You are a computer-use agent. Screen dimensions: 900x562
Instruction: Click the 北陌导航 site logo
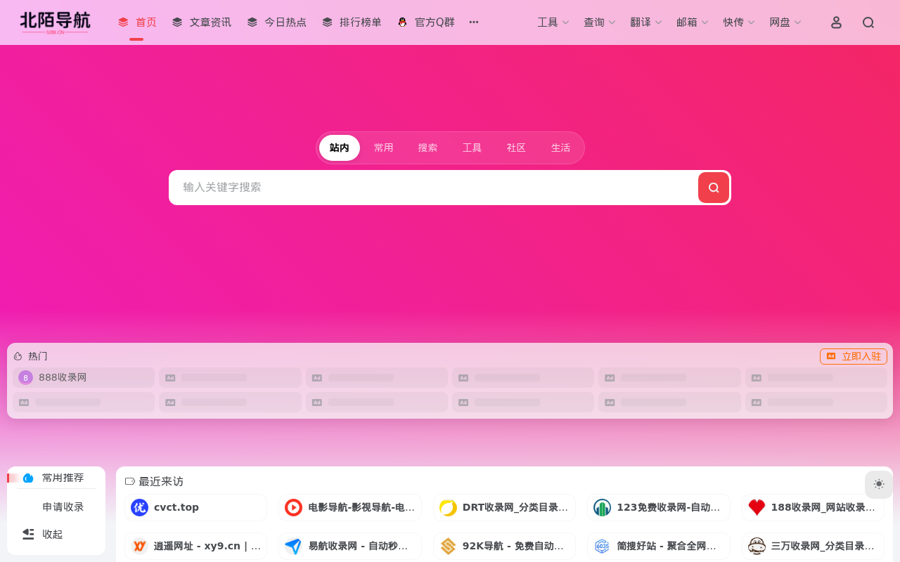pyautogui.click(x=55, y=22)
